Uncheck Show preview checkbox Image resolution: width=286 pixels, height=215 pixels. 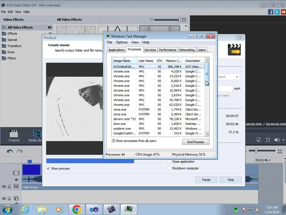pyautogui.click(x=48, y=168)
